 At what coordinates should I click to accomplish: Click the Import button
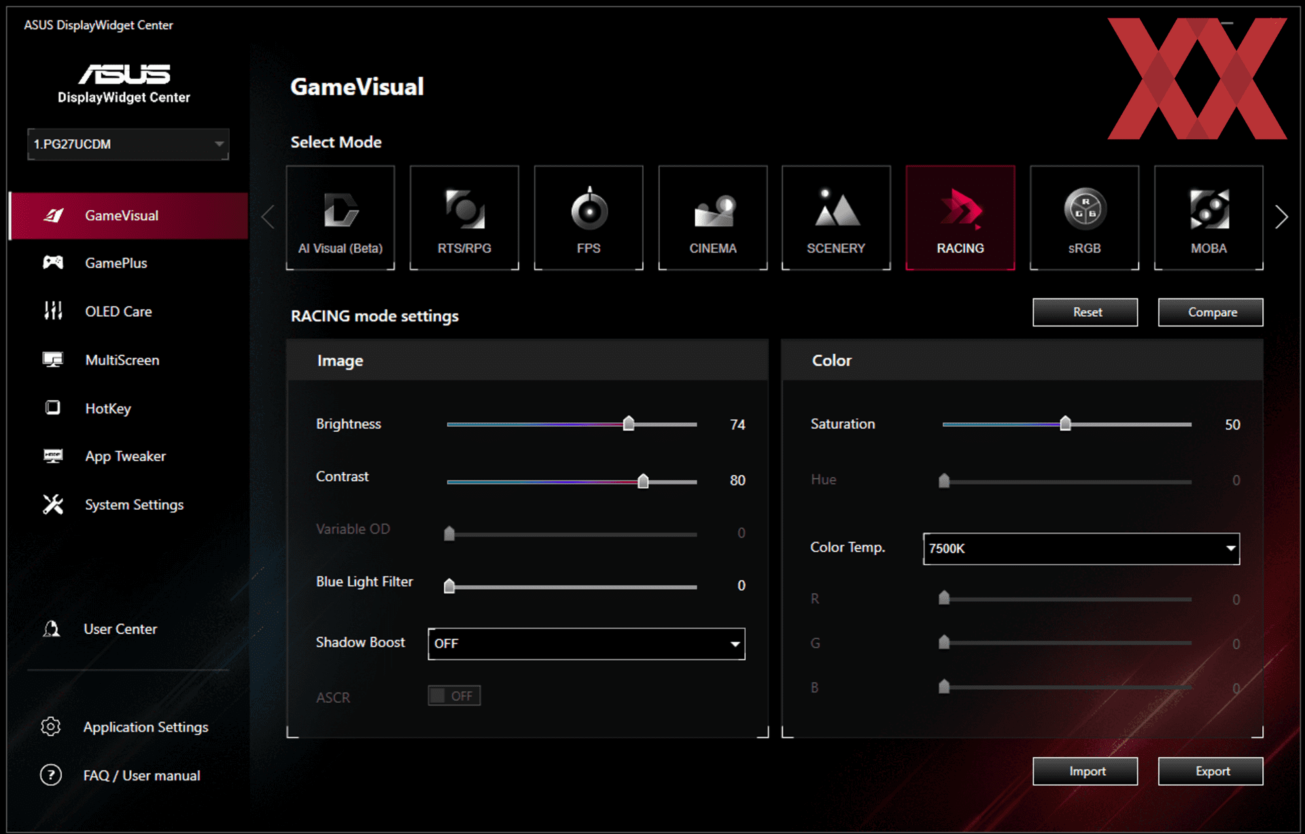(x=1085, y=771)
